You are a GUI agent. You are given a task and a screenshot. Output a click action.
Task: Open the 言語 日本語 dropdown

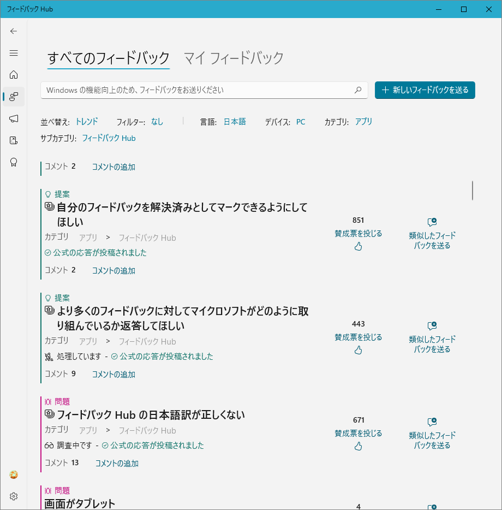[235, 122]
